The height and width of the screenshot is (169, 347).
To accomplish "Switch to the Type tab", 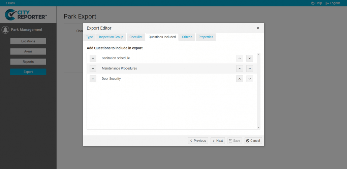I will (89, 37).
